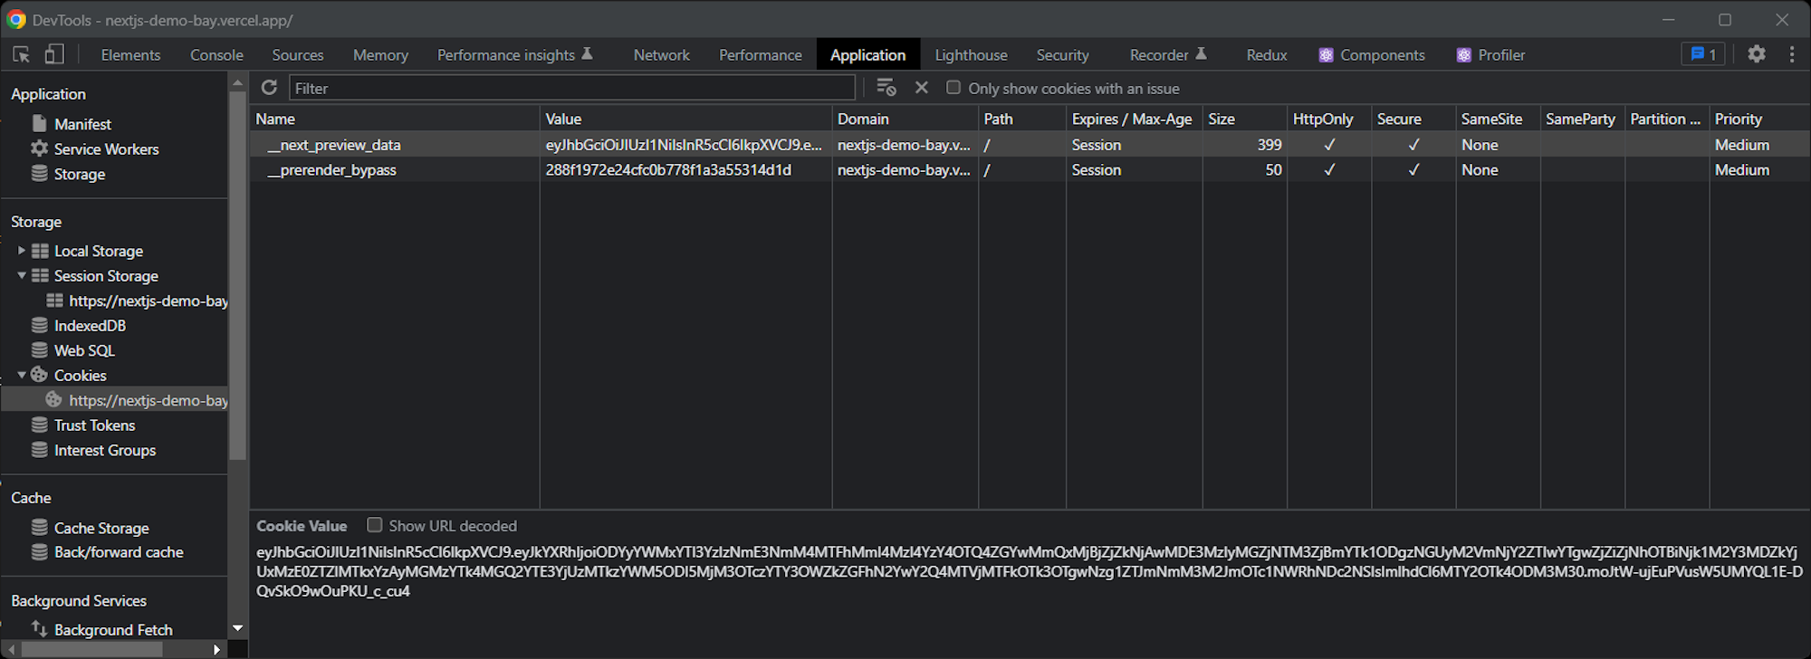Image resolution: width=1811 pixels, height=659 pixels.
Task: Select the Cookies cookie icon
Action: click(x=40, y=375)
